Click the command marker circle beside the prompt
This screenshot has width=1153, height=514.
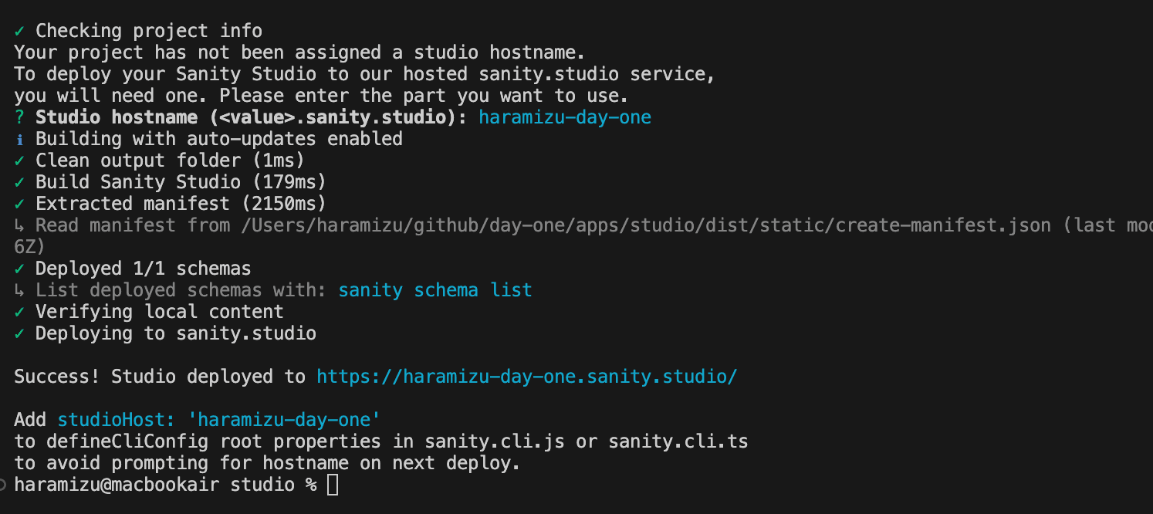click(4, 485)
